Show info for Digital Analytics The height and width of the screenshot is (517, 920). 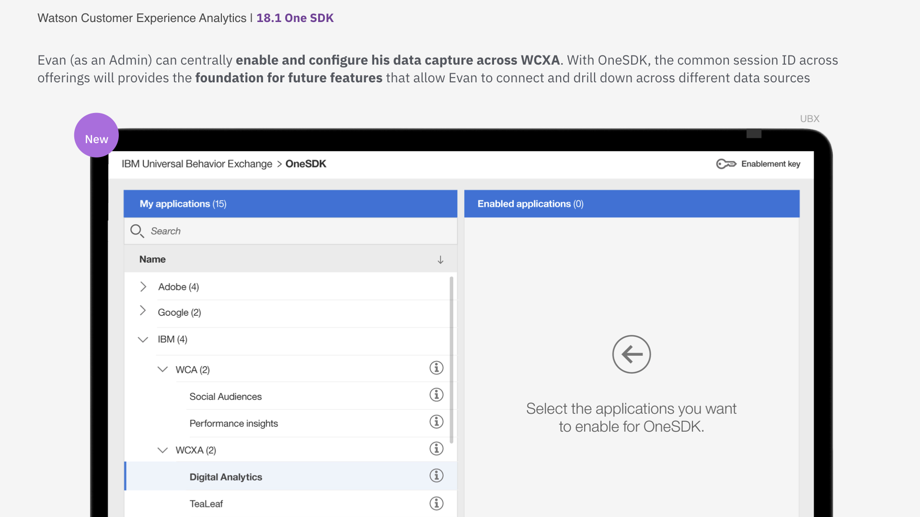coord(436,475)
